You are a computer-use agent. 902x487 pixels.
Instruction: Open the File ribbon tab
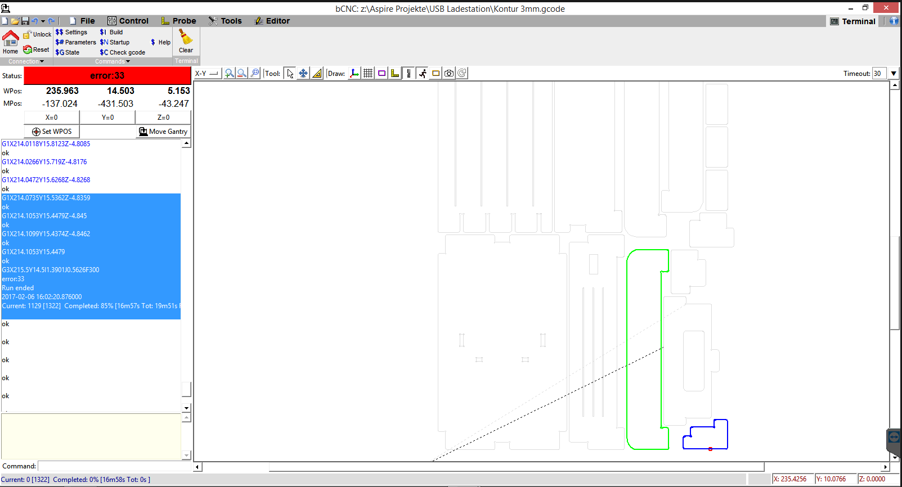(x=82, y=21)
